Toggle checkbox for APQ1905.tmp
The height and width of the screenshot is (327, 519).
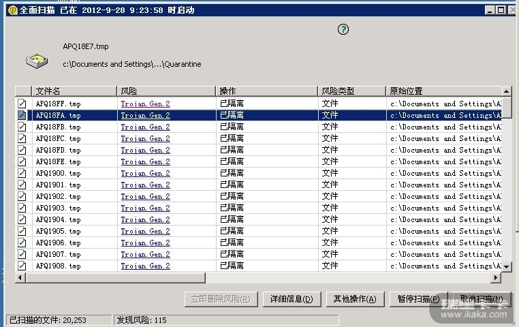click(22, 232)
